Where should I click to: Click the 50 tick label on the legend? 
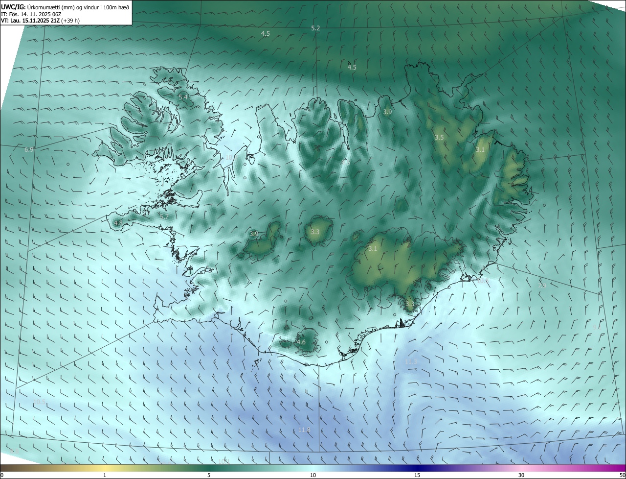622,475
